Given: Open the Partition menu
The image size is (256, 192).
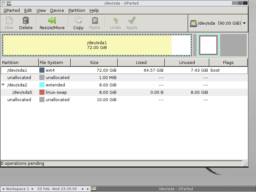Looking at the screenshot, I should click(76, 10).
